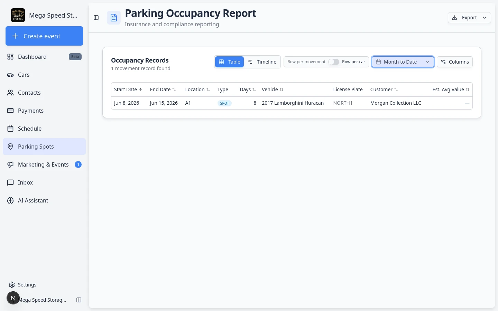Click the Mega Speed Storag... account name

pos(42,300)
